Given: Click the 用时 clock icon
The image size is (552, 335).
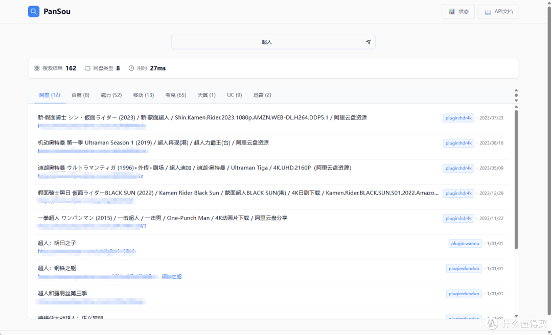Looking at the screenshot, I should pyautogui.click(x=131, y=68).
